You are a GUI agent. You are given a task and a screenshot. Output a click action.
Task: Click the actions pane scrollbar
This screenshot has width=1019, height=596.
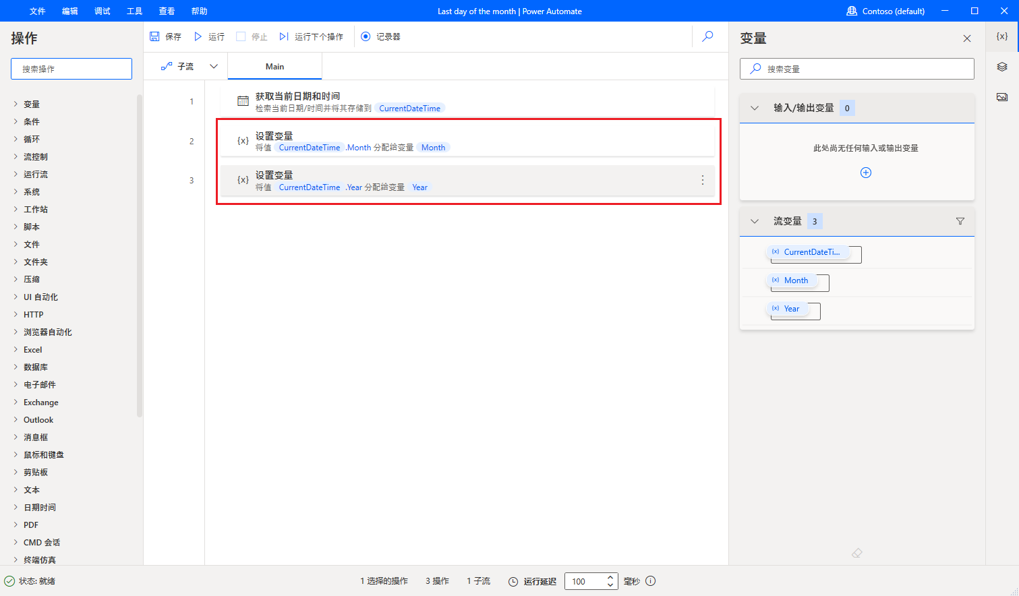[140, 256]
